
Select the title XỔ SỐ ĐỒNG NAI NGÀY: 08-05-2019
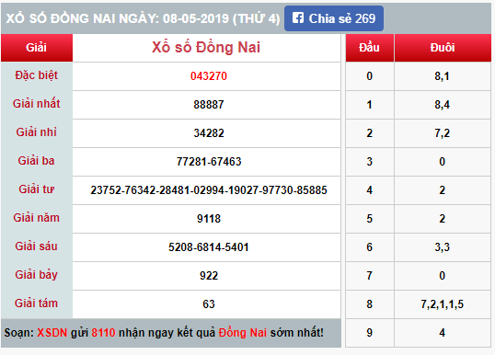pyautogui.click(x=143, y=18)
